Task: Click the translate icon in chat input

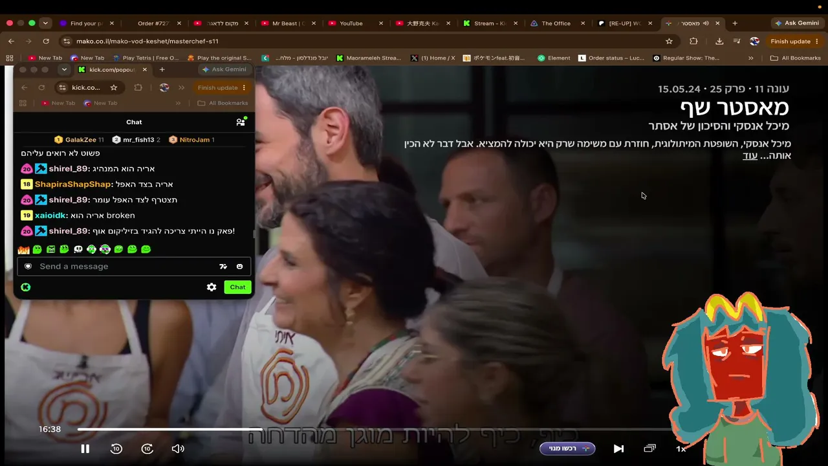Action: pos(223,266)
